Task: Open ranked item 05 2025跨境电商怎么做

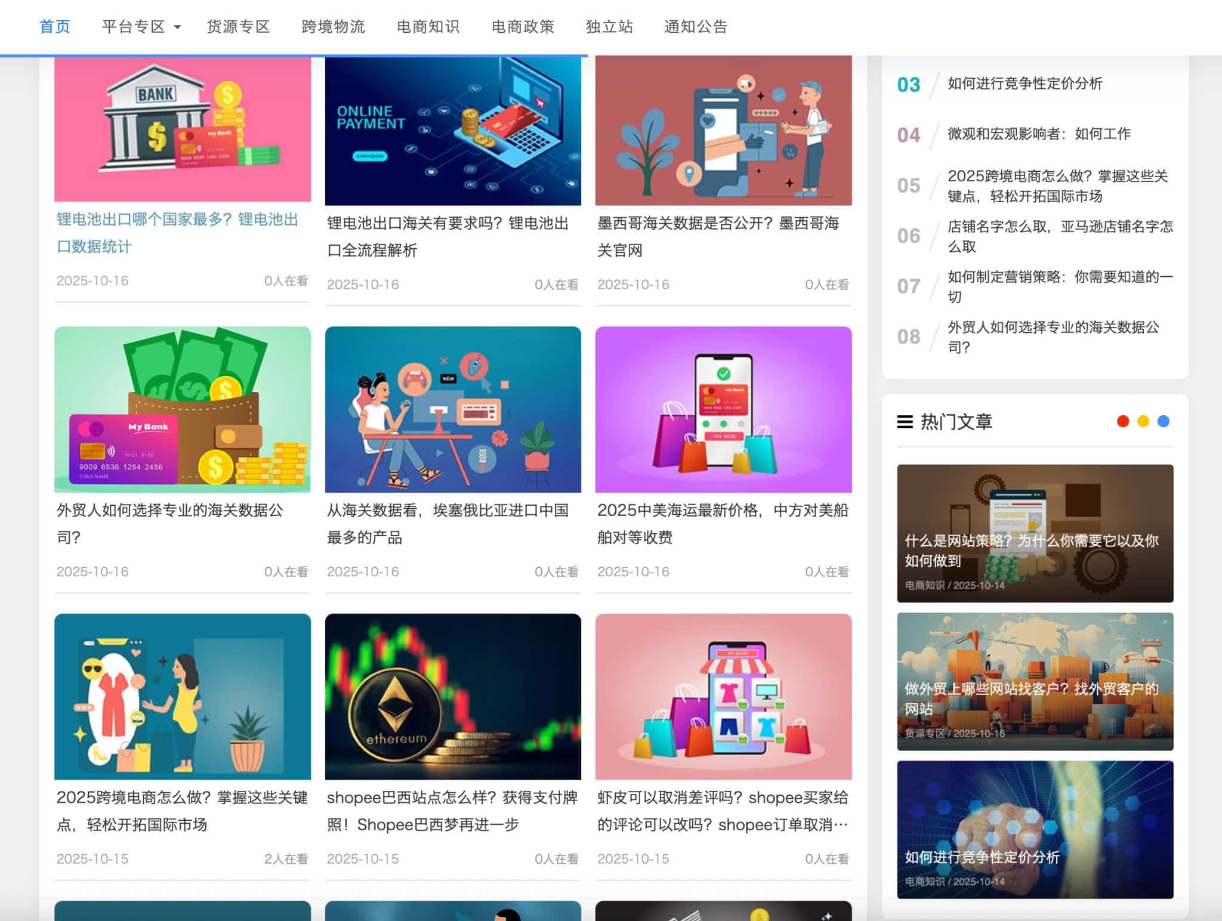Action: [1058, 186]
